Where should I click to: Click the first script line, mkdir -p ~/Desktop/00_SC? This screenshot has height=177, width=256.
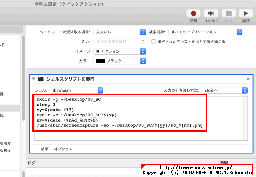pos(69,99)
